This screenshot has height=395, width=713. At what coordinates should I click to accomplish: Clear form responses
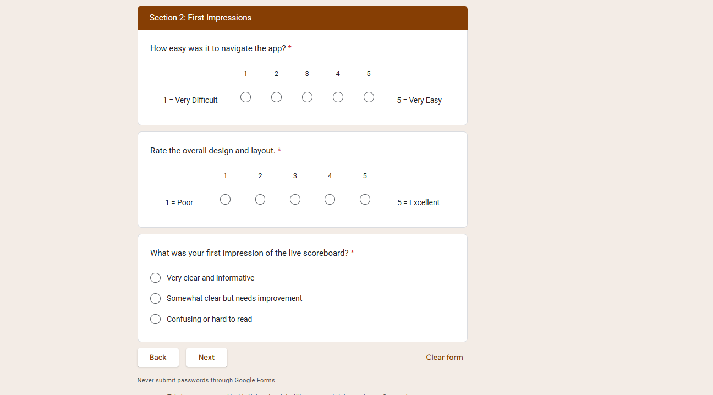pos(444,358)
